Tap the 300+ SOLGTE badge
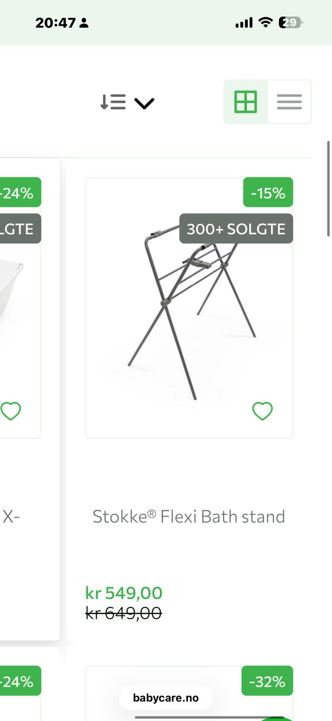 point(236,229)
